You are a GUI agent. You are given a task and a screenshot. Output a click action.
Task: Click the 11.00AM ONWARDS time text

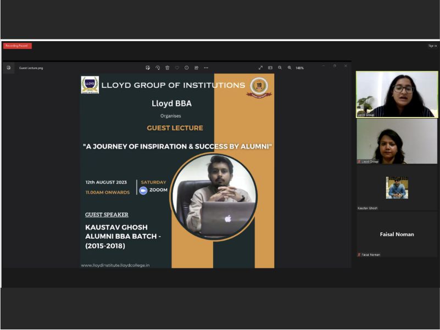(x=108, y=193)
